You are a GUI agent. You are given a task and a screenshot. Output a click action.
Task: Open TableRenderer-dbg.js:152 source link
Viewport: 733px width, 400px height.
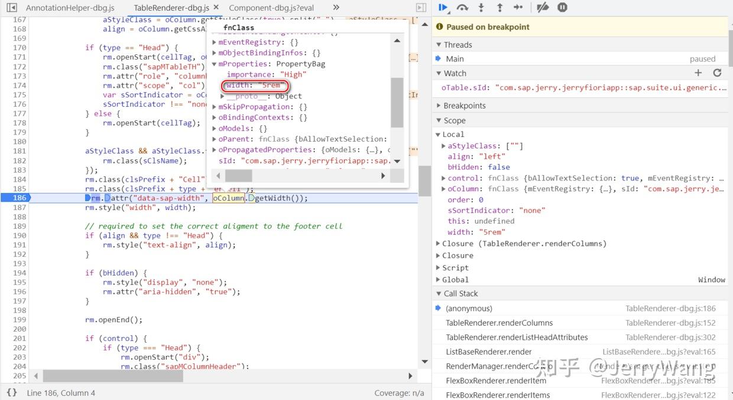(x=670, y=323)
